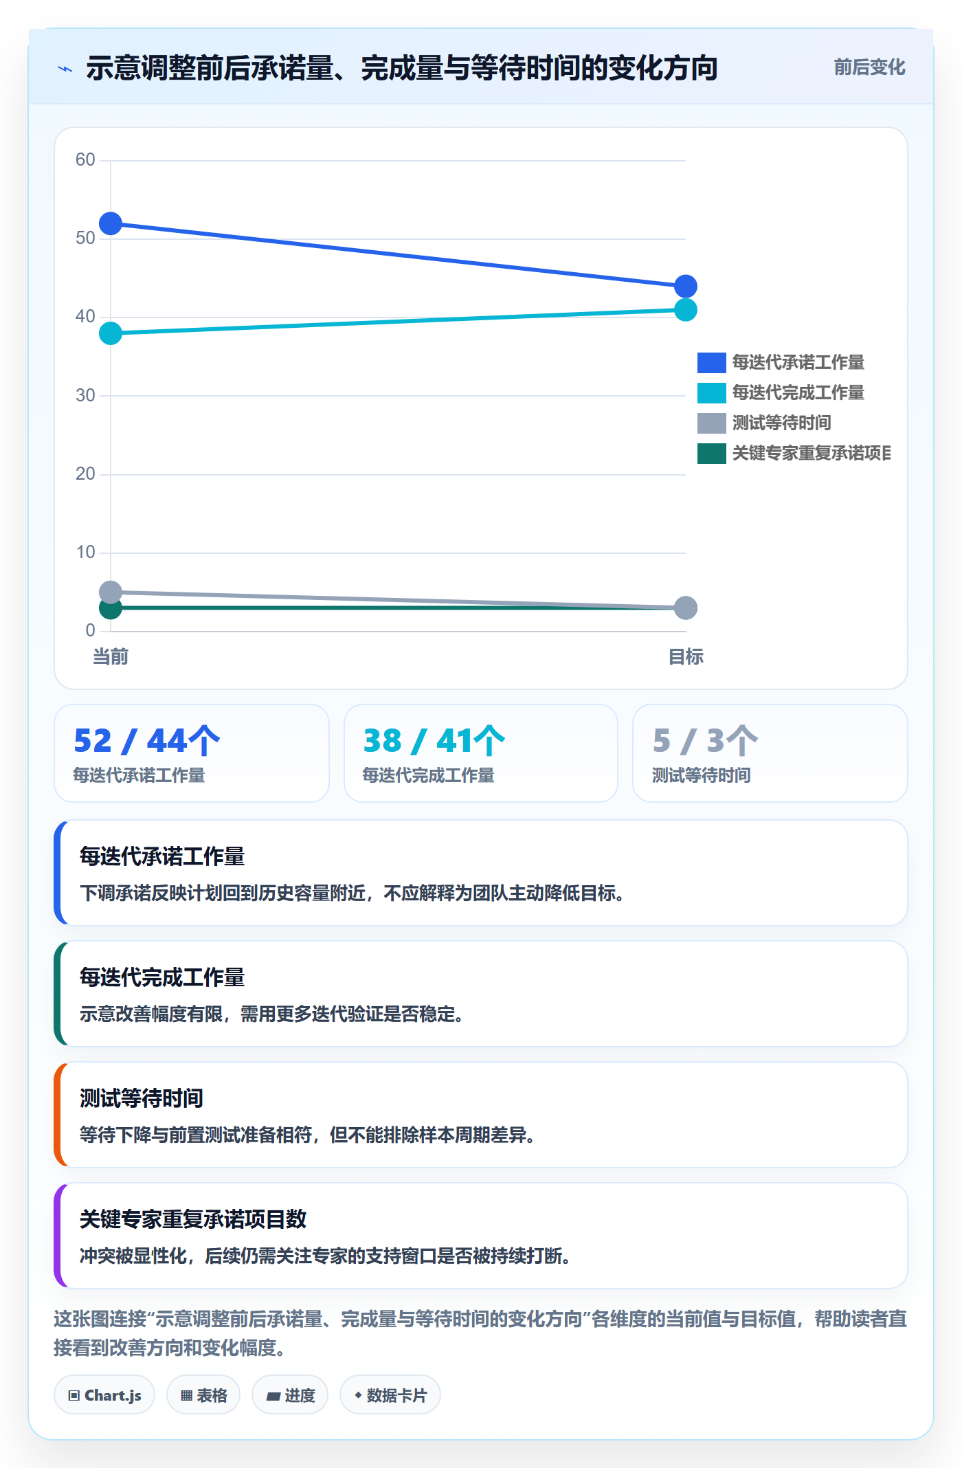Click the 进度 tag chip

pos(290,1395)
